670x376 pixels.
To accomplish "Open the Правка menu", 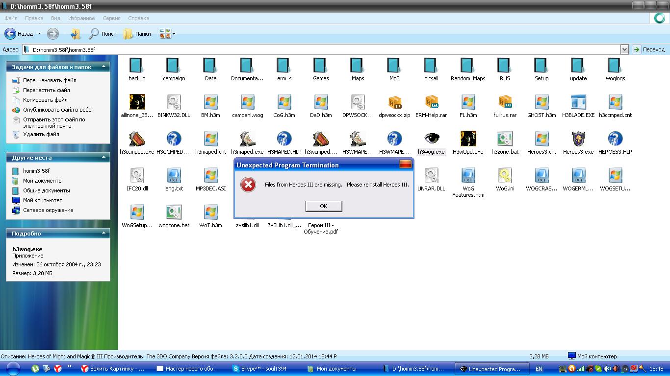I will click(x=34, y=18).
